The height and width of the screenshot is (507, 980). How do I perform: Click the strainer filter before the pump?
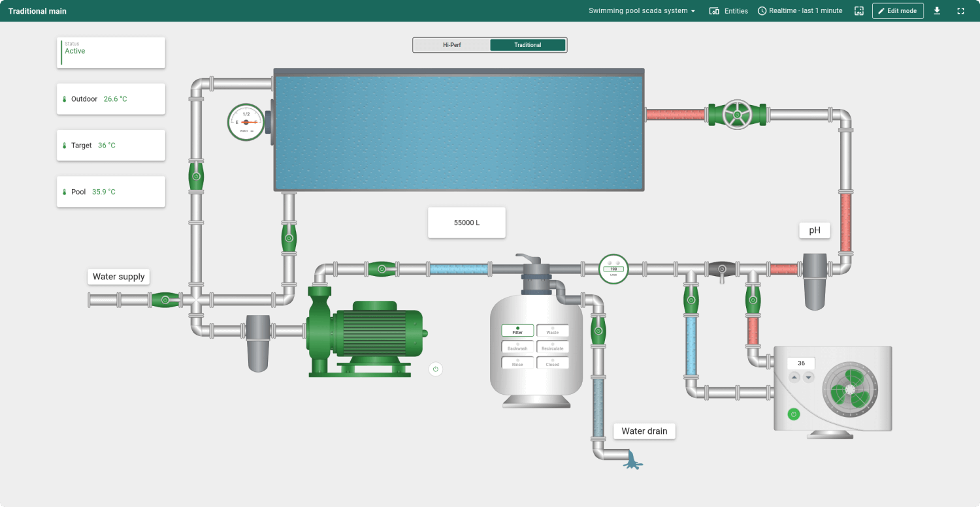[258, 344]
